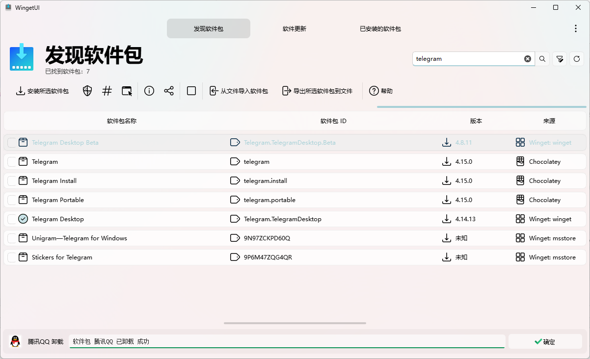Screen dimensions: 590x359
Task: Click the Tencent QQ penguin icon
Action: pos(16,341)
